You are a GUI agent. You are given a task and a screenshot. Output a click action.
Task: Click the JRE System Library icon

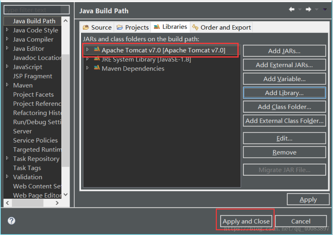click(x=97, y=59)
